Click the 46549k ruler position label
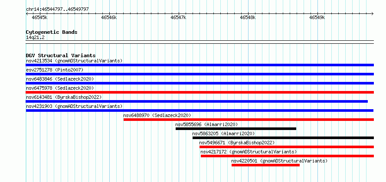Viewport: 386px width, 182px height. tap(317, 17)
